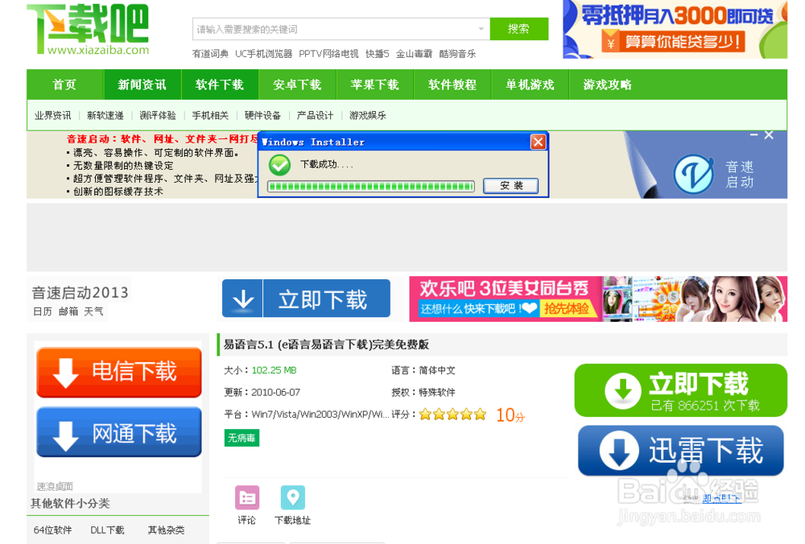Click the pink 评论 icon
This screenshot has height=544, width=805.
point(247,498)
